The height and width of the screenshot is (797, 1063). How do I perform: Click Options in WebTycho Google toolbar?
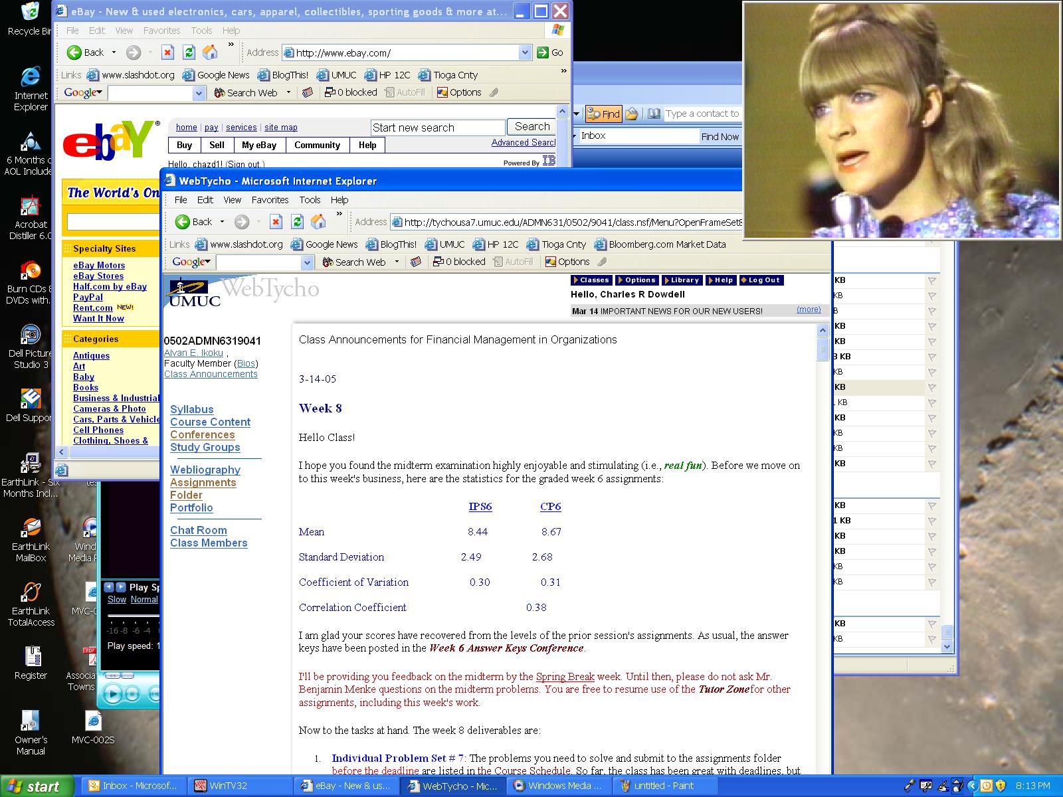pos(567,262)
